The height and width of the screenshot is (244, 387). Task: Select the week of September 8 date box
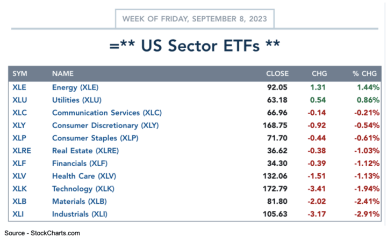pos(195,19)
